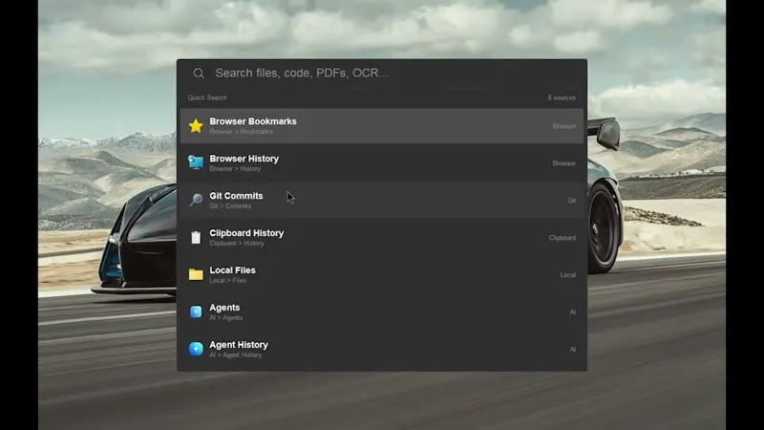Click the 'AI > Agent History' path text

[x=236, y=355]
